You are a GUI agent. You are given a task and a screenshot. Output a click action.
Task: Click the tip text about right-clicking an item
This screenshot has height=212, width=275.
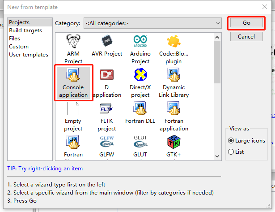click(x=45, y=169)
